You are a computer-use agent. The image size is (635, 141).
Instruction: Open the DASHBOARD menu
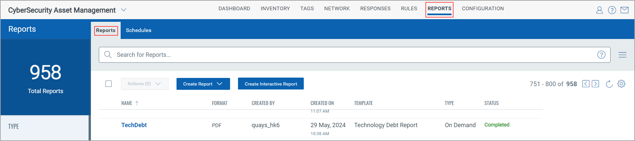[x=234, y=9]
